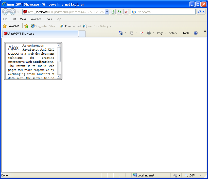The height and width of the screenshot is (179, 208).
Task: Click the Live Search magnifier button
Action: point(199,12)
